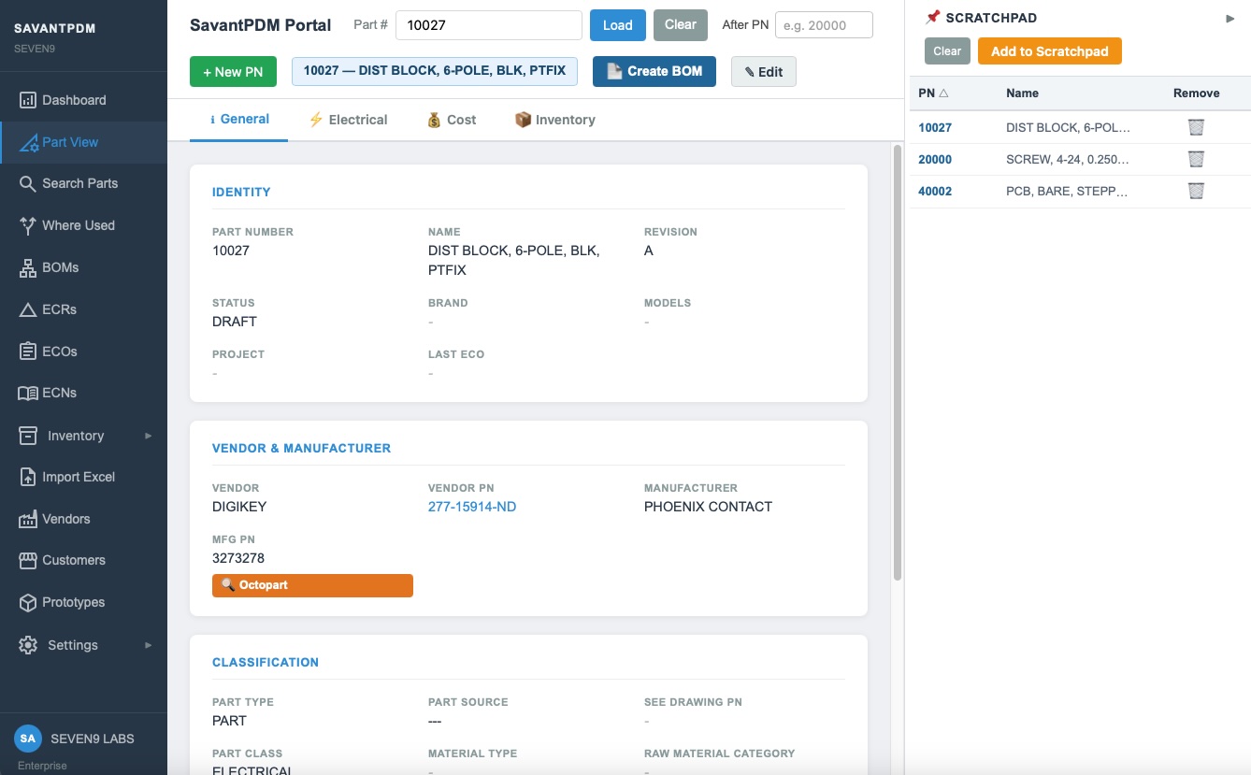
Task: Switch to the Cost tab
Action: pos(452,120)
